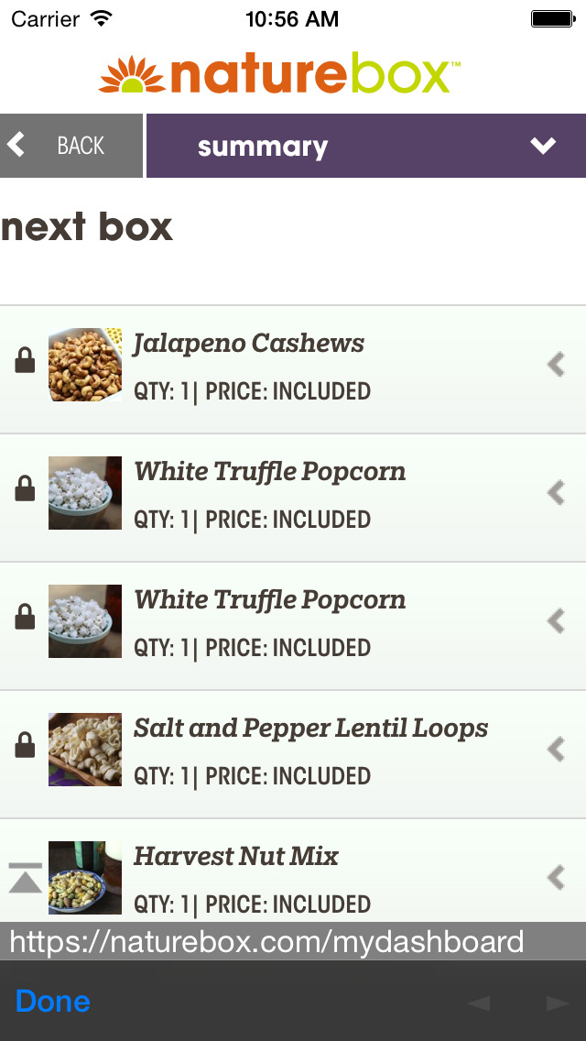Open the Jalapeno Cashews product thumbnail
Image resolution: width=586 pixels, height=1041 pixels.
85,365
